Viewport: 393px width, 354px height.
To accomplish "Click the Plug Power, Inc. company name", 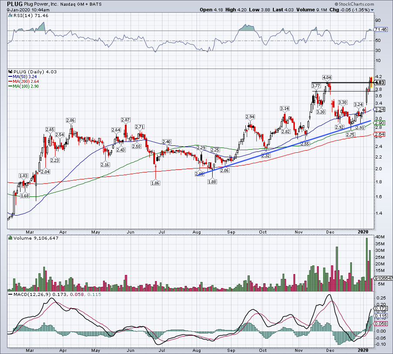I will (x=41, y=4).
